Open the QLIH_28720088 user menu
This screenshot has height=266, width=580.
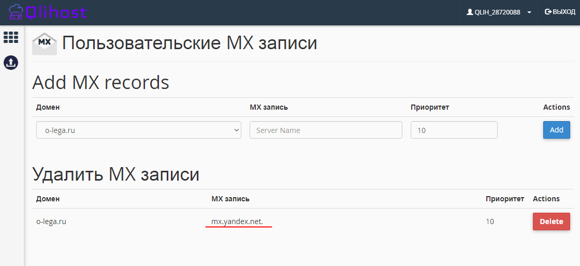click(499, 12)
